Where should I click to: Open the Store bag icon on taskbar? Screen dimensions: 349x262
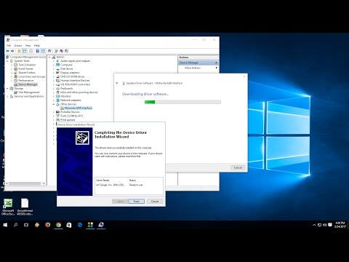[69, 225]
